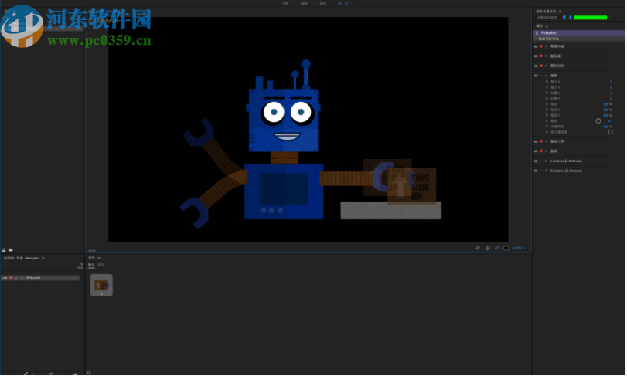Click the stopwatch for Opacity parameter

[x=547, y=127]
